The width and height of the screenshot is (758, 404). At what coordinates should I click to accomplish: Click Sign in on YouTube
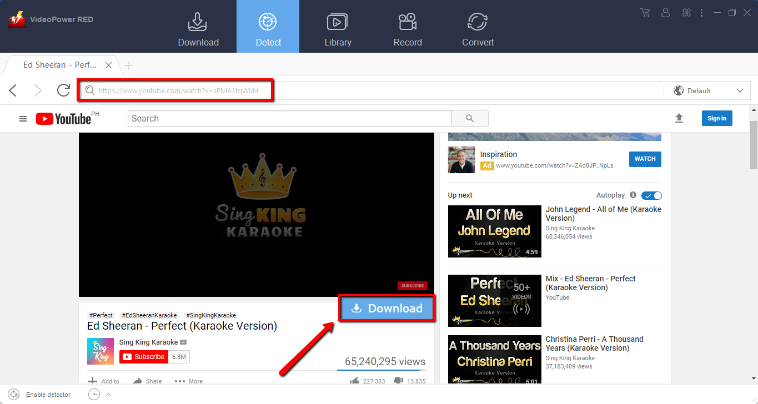pyautogui.click(x=717, y=118)
